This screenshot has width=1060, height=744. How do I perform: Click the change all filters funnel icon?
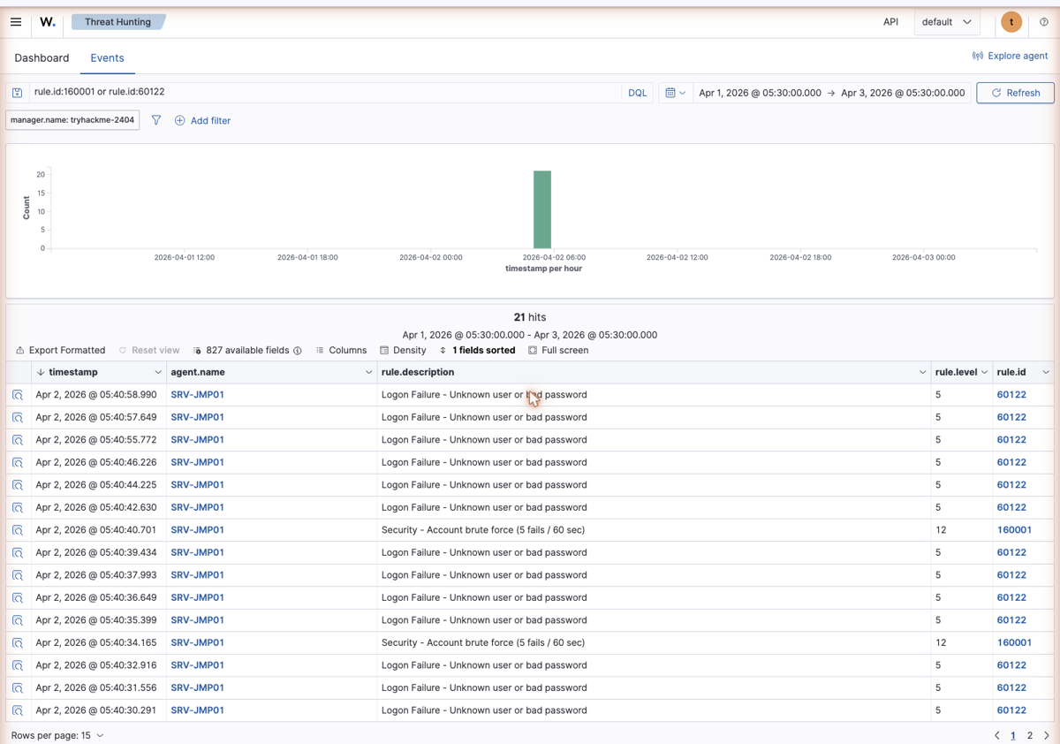(156, 120)
